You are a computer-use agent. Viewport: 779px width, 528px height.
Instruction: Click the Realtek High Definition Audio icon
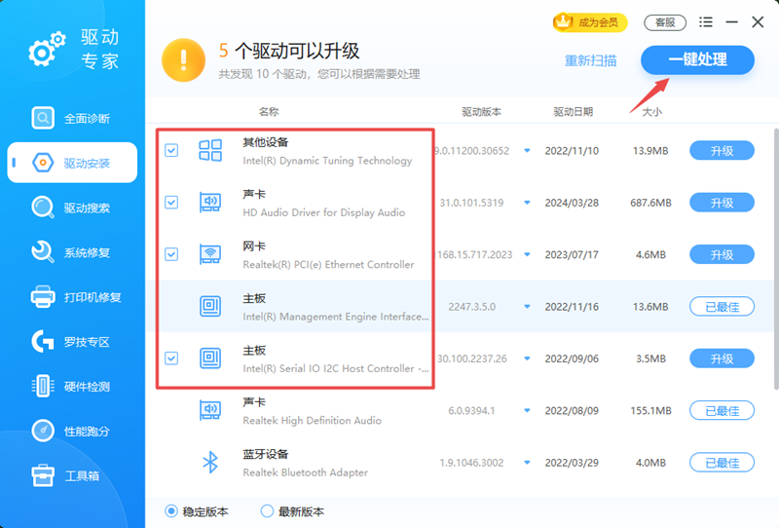(210, 410)
